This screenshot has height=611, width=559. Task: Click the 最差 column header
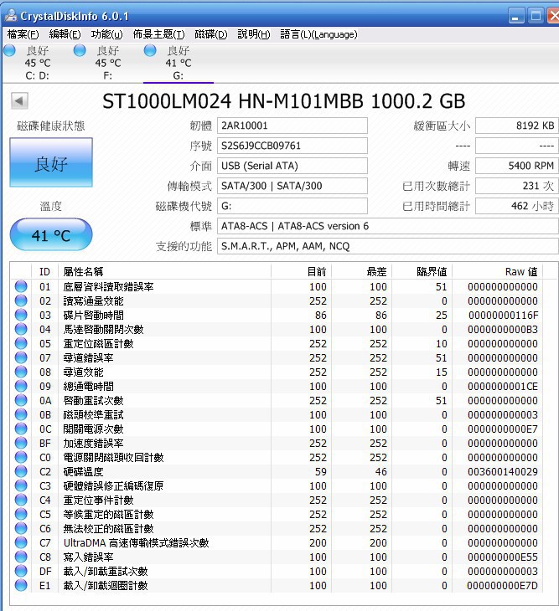pyautogui.click(x=361, y=271)
